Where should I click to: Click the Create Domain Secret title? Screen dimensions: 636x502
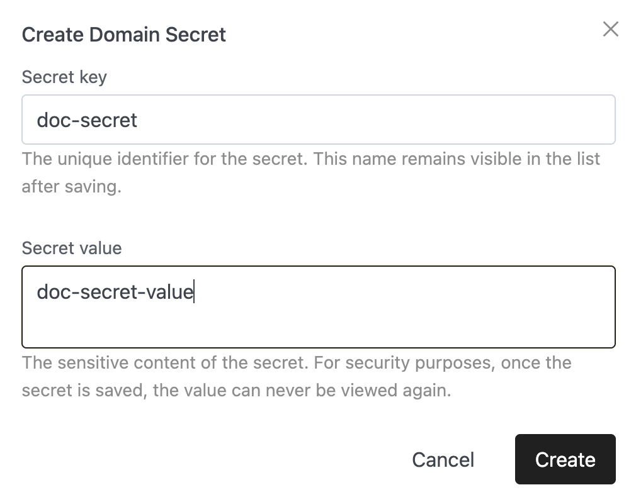click(x=123, y=35)
